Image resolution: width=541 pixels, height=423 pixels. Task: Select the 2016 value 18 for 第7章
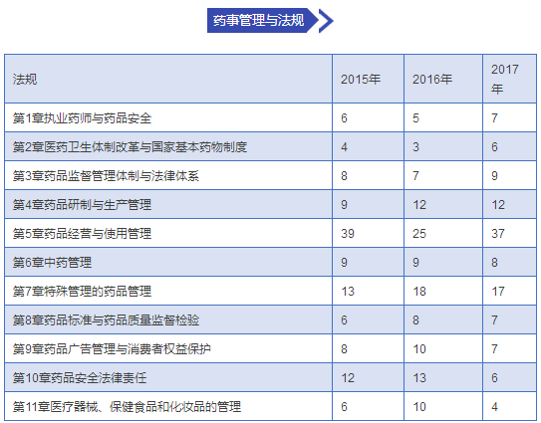click(x=419, y=292)
